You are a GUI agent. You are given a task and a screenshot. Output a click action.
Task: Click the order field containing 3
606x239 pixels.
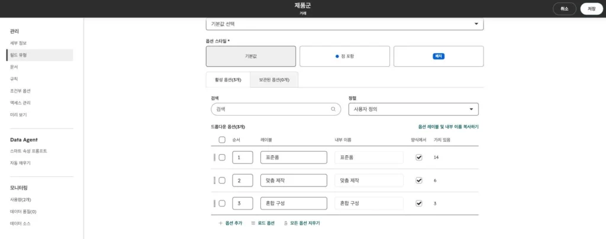243,204
